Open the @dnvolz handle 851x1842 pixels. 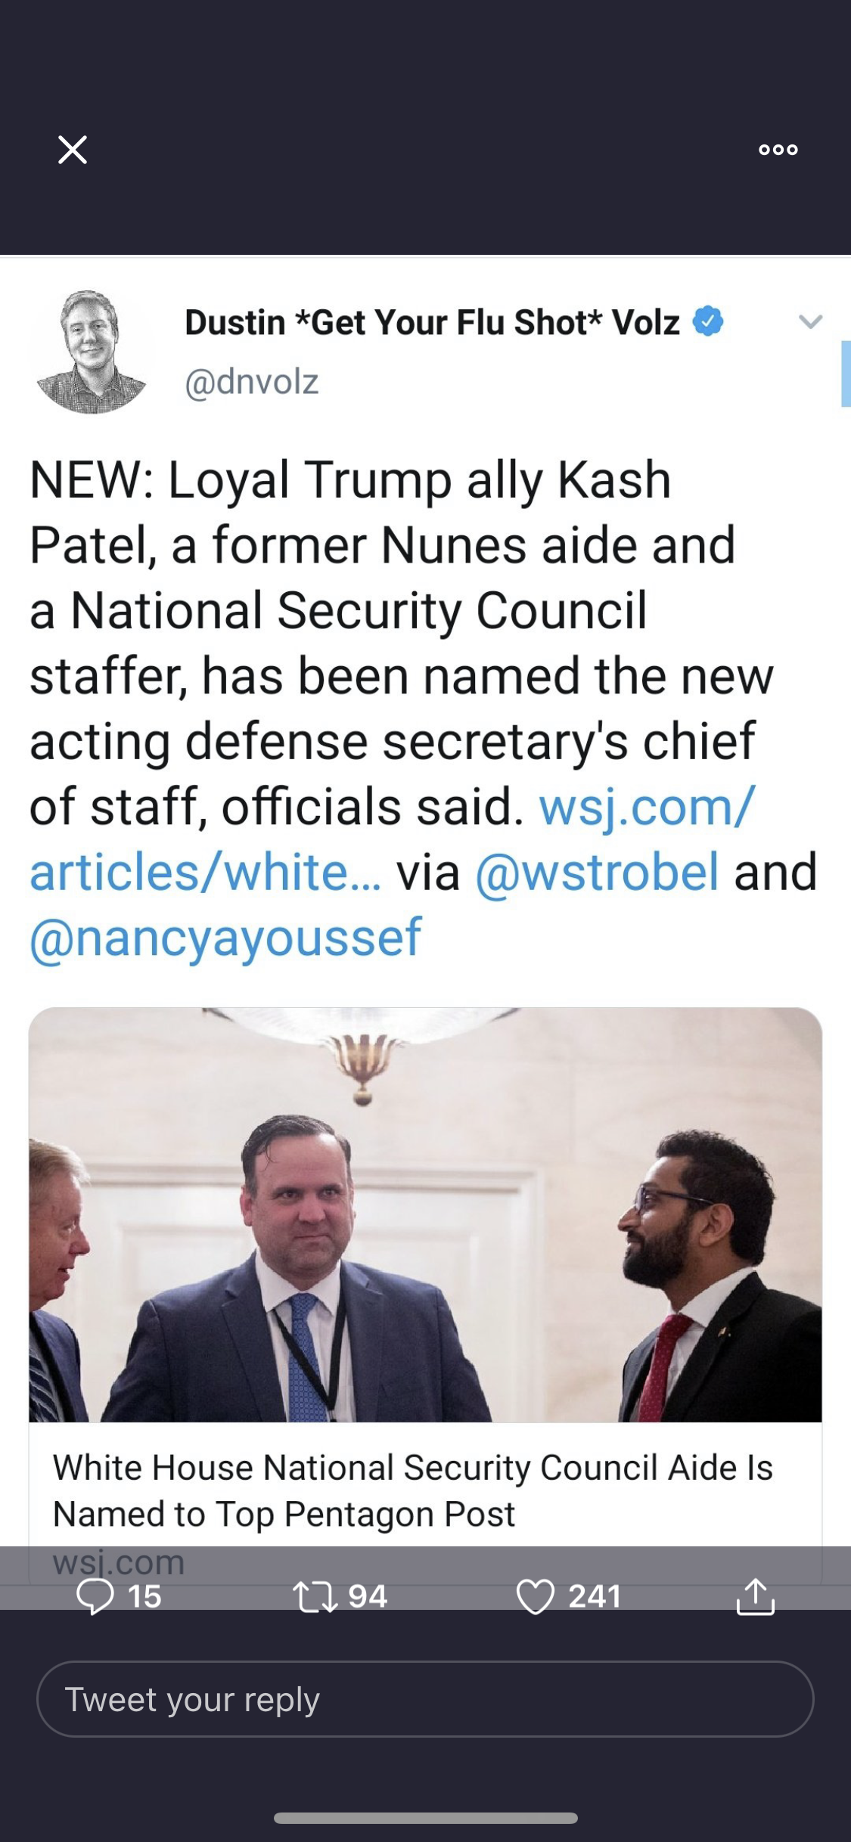click(x=252, y=382)
